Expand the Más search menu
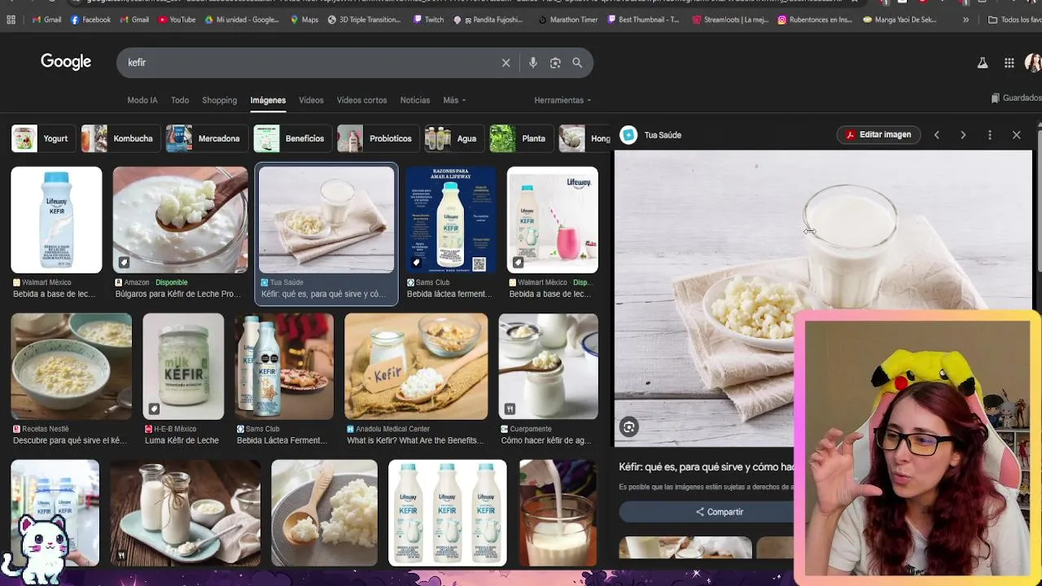1042x586 pixels. [x=454, y=100]
